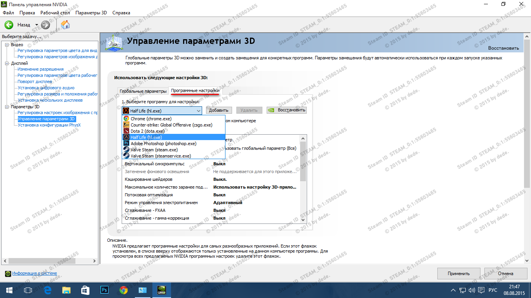Toggle the program selection combo box
The width and height of the screenshot is (531, 298).
(162, 111)
